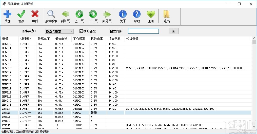Select the 2N909 row
The height and width of the screenshot is (134, 257).
(126, 125)
